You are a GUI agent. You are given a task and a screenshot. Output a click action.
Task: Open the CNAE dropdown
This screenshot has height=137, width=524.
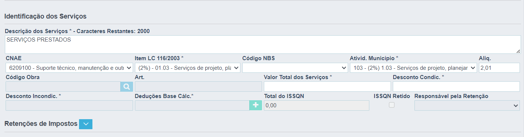(69, 68)
